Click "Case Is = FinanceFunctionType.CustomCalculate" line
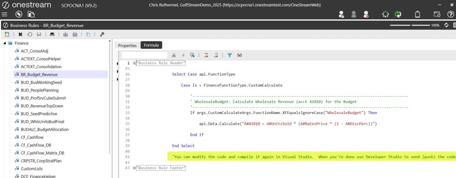This screenshot has height=178, width=456. pos(232,85)
